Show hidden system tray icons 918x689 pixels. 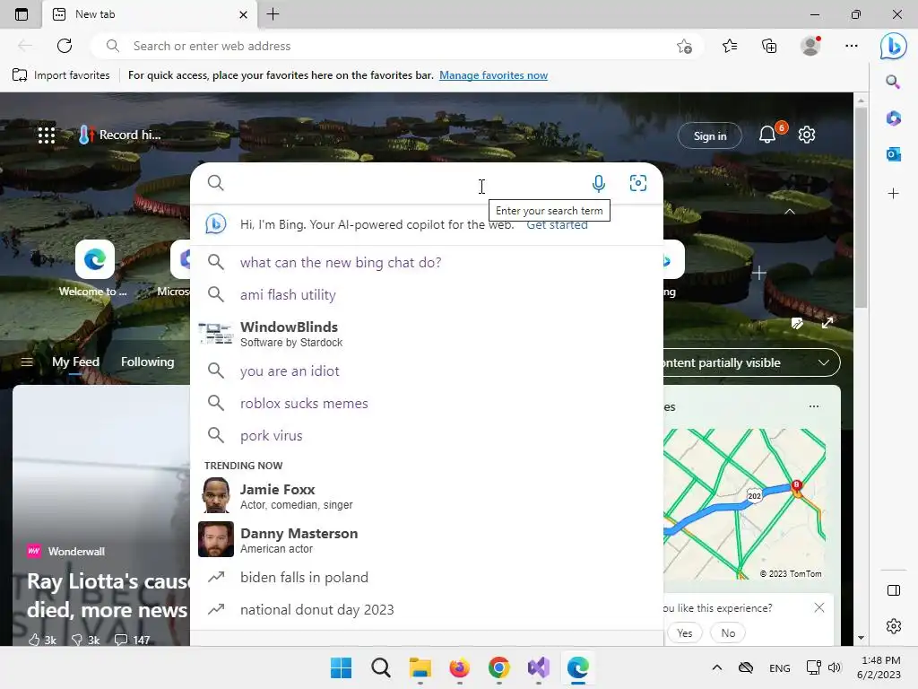716,667
